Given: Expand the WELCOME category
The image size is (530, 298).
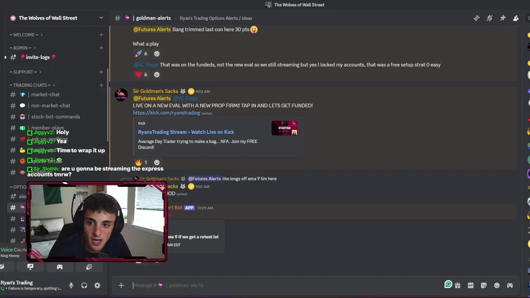Looking at the screenshot, I should [26, 35].
